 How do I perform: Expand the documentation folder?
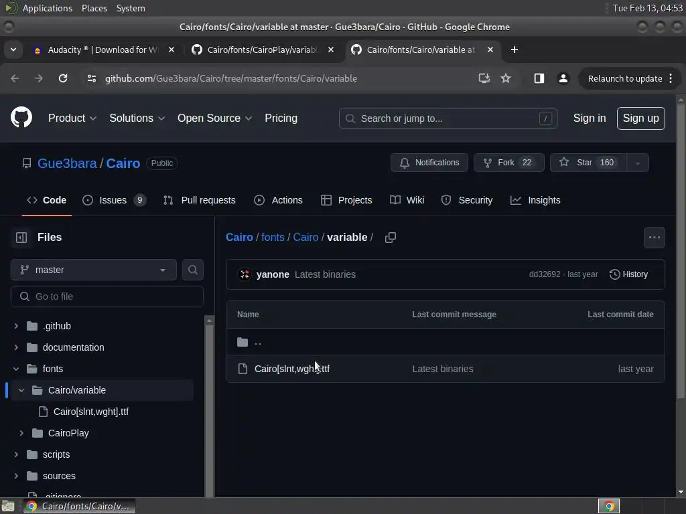(x=16, y=347)
